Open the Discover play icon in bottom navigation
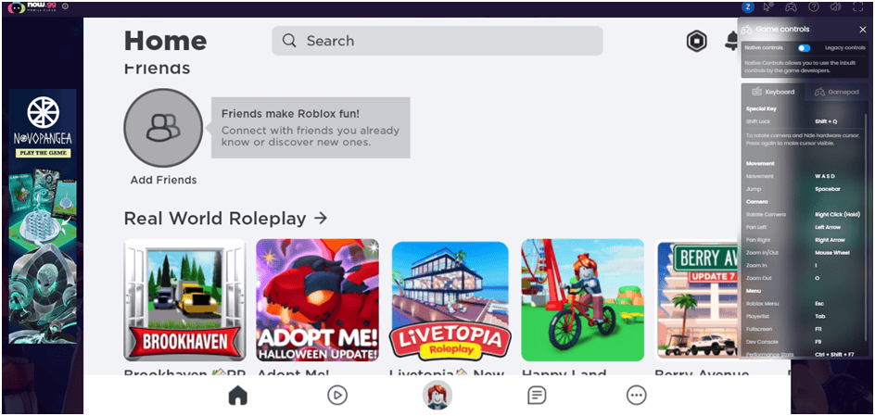The width and height of the screenshot is (875, 416). click(337, 396)
